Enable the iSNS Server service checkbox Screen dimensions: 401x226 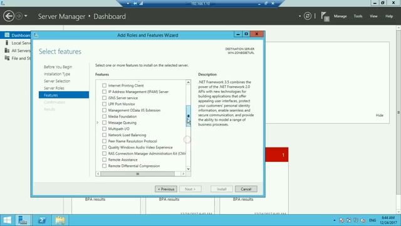tap(104, 98)
